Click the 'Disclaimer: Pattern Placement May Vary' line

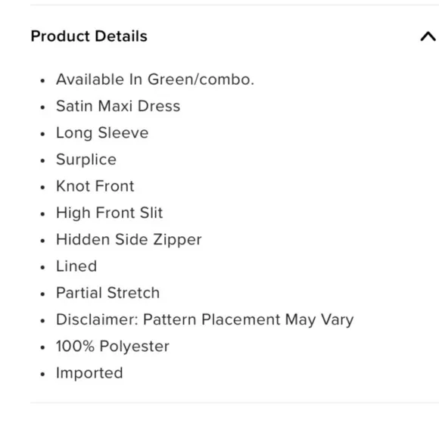[x=205, y=319]
